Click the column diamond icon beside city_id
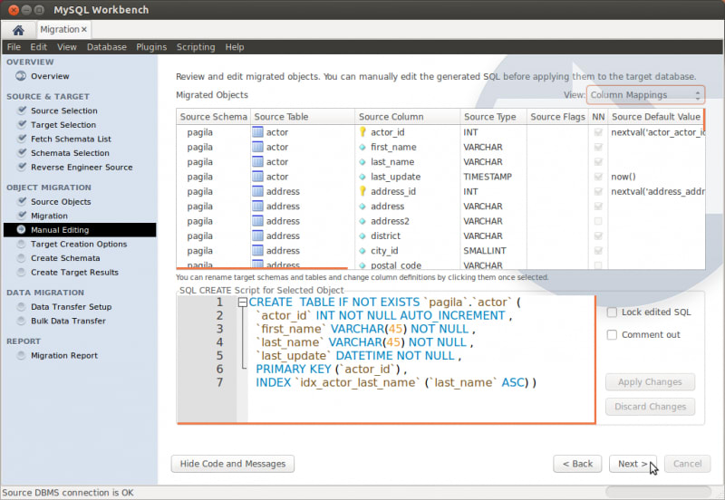The width and height of the screenshot is (725, 500). (362, 251)
